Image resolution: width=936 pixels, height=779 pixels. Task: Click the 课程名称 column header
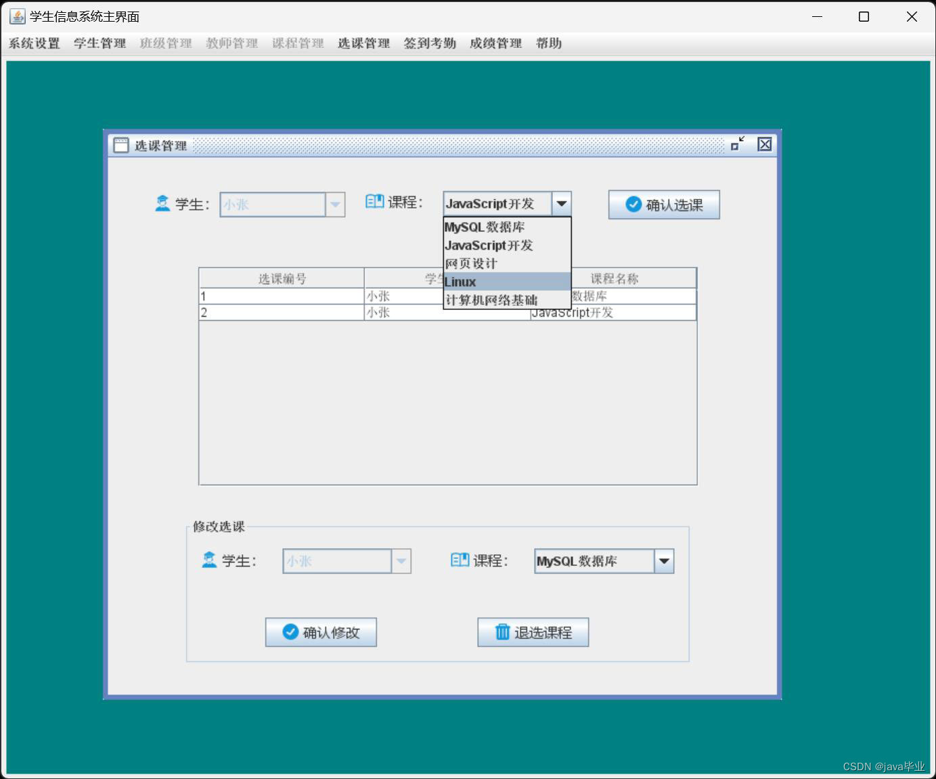click(614, 278)
